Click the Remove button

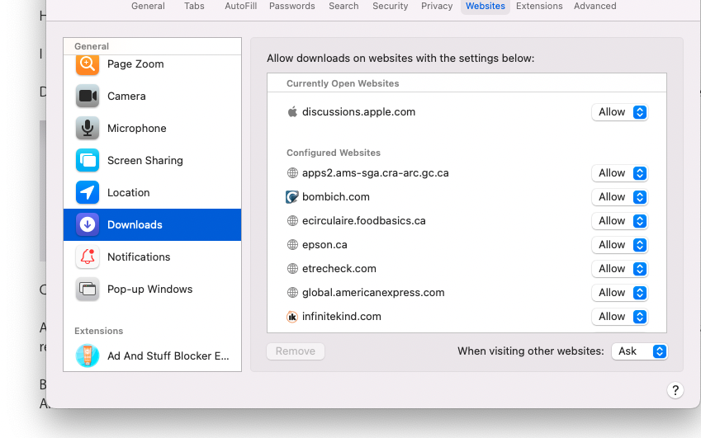click(x=296, y=351)
